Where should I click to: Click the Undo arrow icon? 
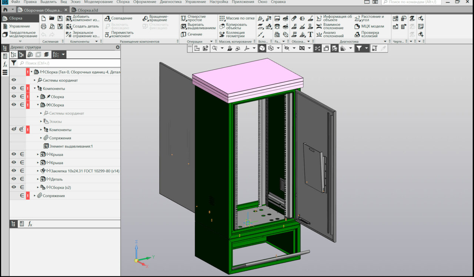click(44, 34)
